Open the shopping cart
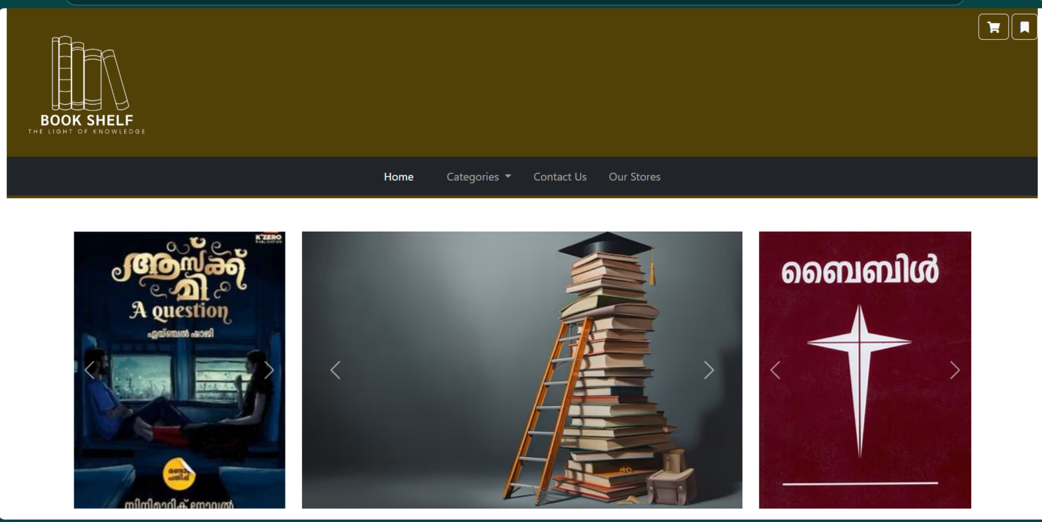 pos(993,27)
